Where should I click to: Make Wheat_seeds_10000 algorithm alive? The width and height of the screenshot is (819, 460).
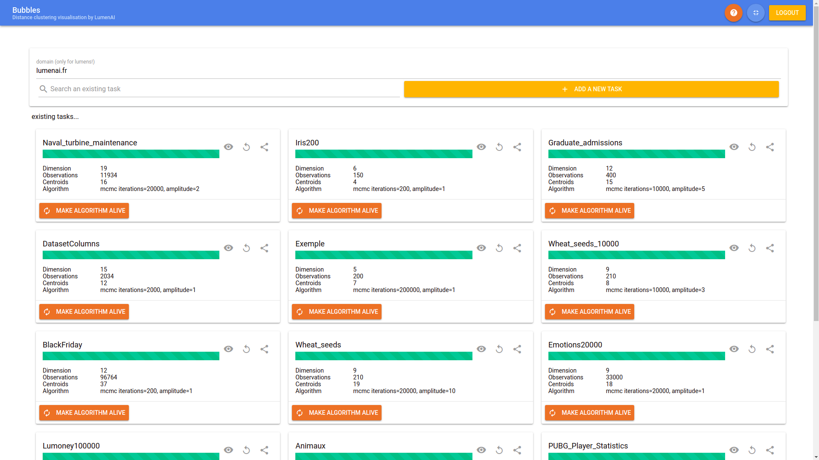pyautogui.click(x=589, y=312)
